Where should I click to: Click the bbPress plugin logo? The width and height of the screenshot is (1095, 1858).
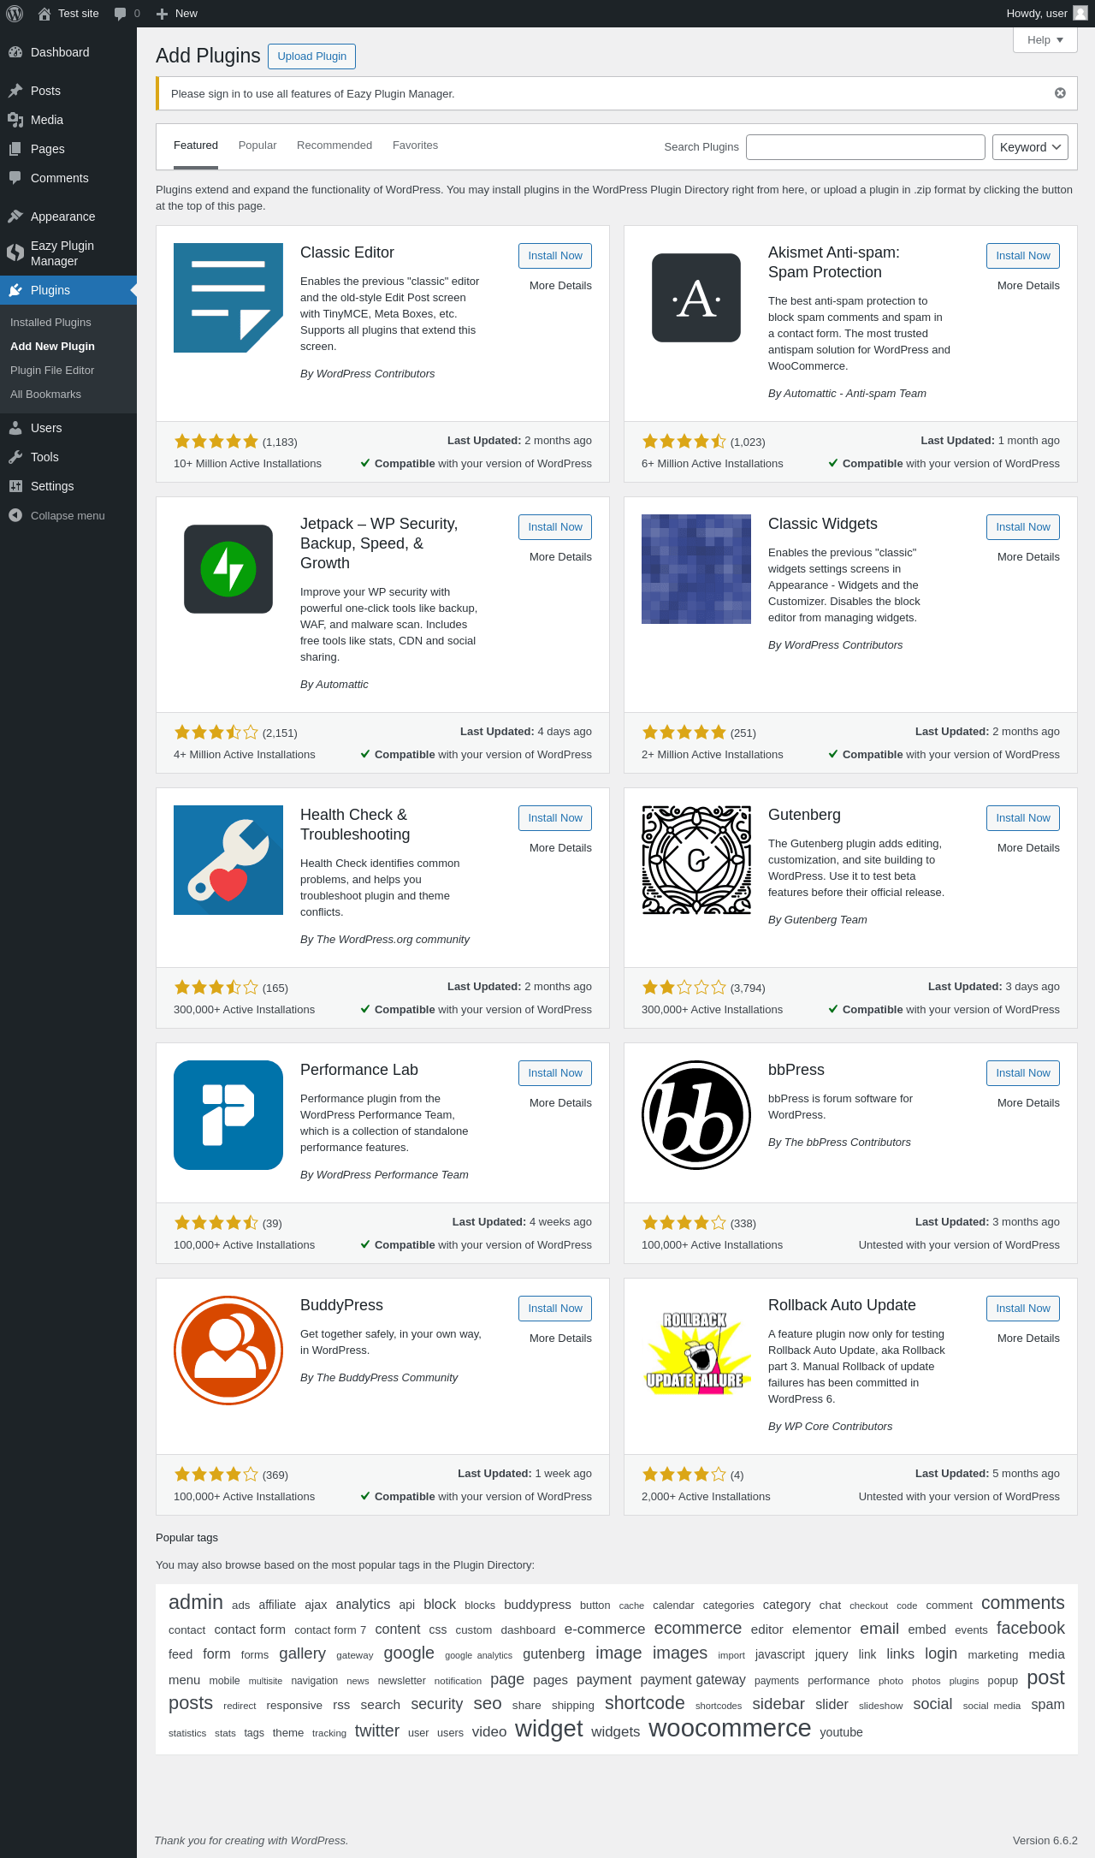tap(696, 1115)
